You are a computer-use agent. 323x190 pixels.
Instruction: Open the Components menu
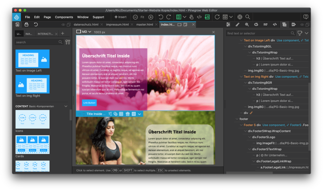tap(64, 17)
